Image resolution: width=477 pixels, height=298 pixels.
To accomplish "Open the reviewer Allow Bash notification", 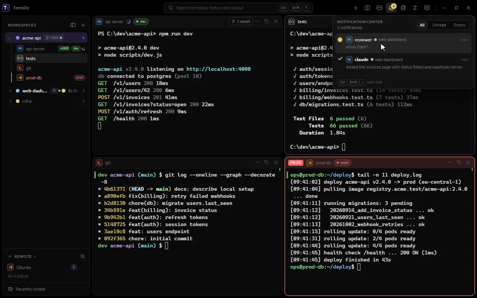I will tap(403, 43).
